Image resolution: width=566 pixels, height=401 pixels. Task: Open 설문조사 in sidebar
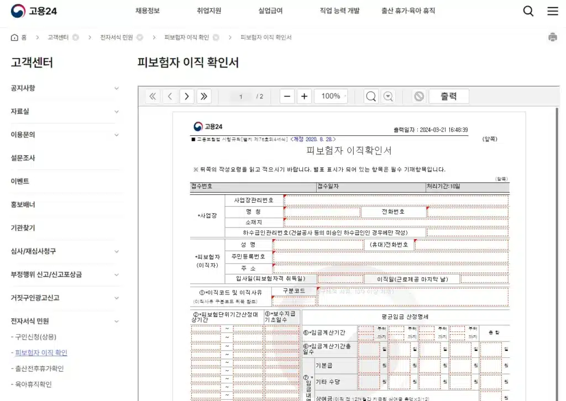tap(23, 158)
